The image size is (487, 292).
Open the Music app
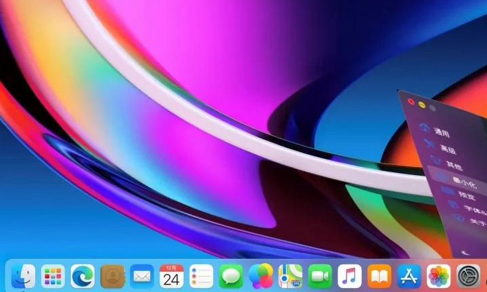point(350,276)
